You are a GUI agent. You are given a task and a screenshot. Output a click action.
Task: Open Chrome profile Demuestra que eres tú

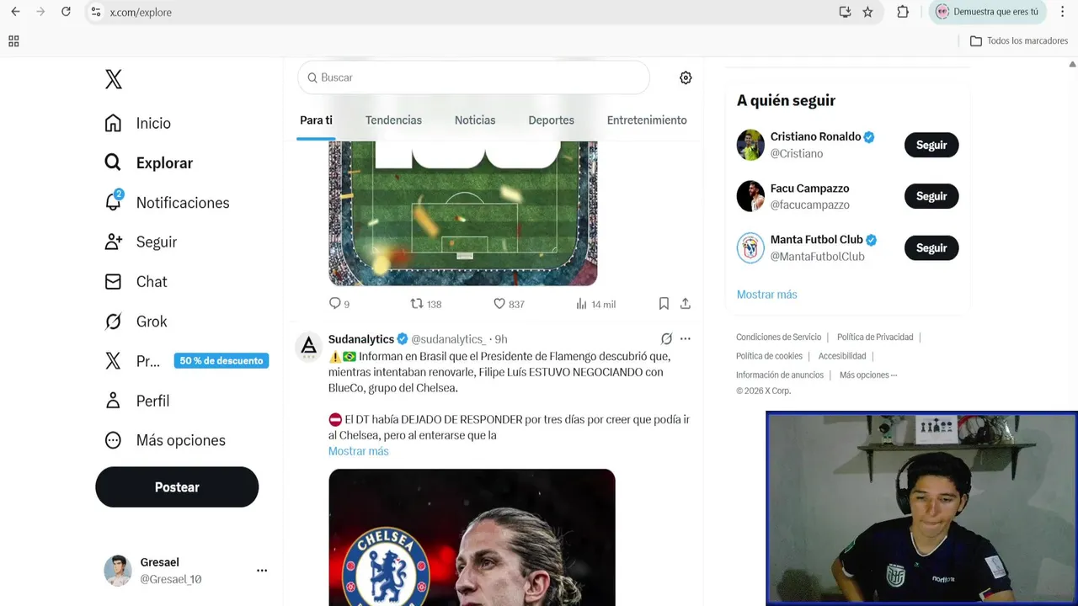point(988,12)
